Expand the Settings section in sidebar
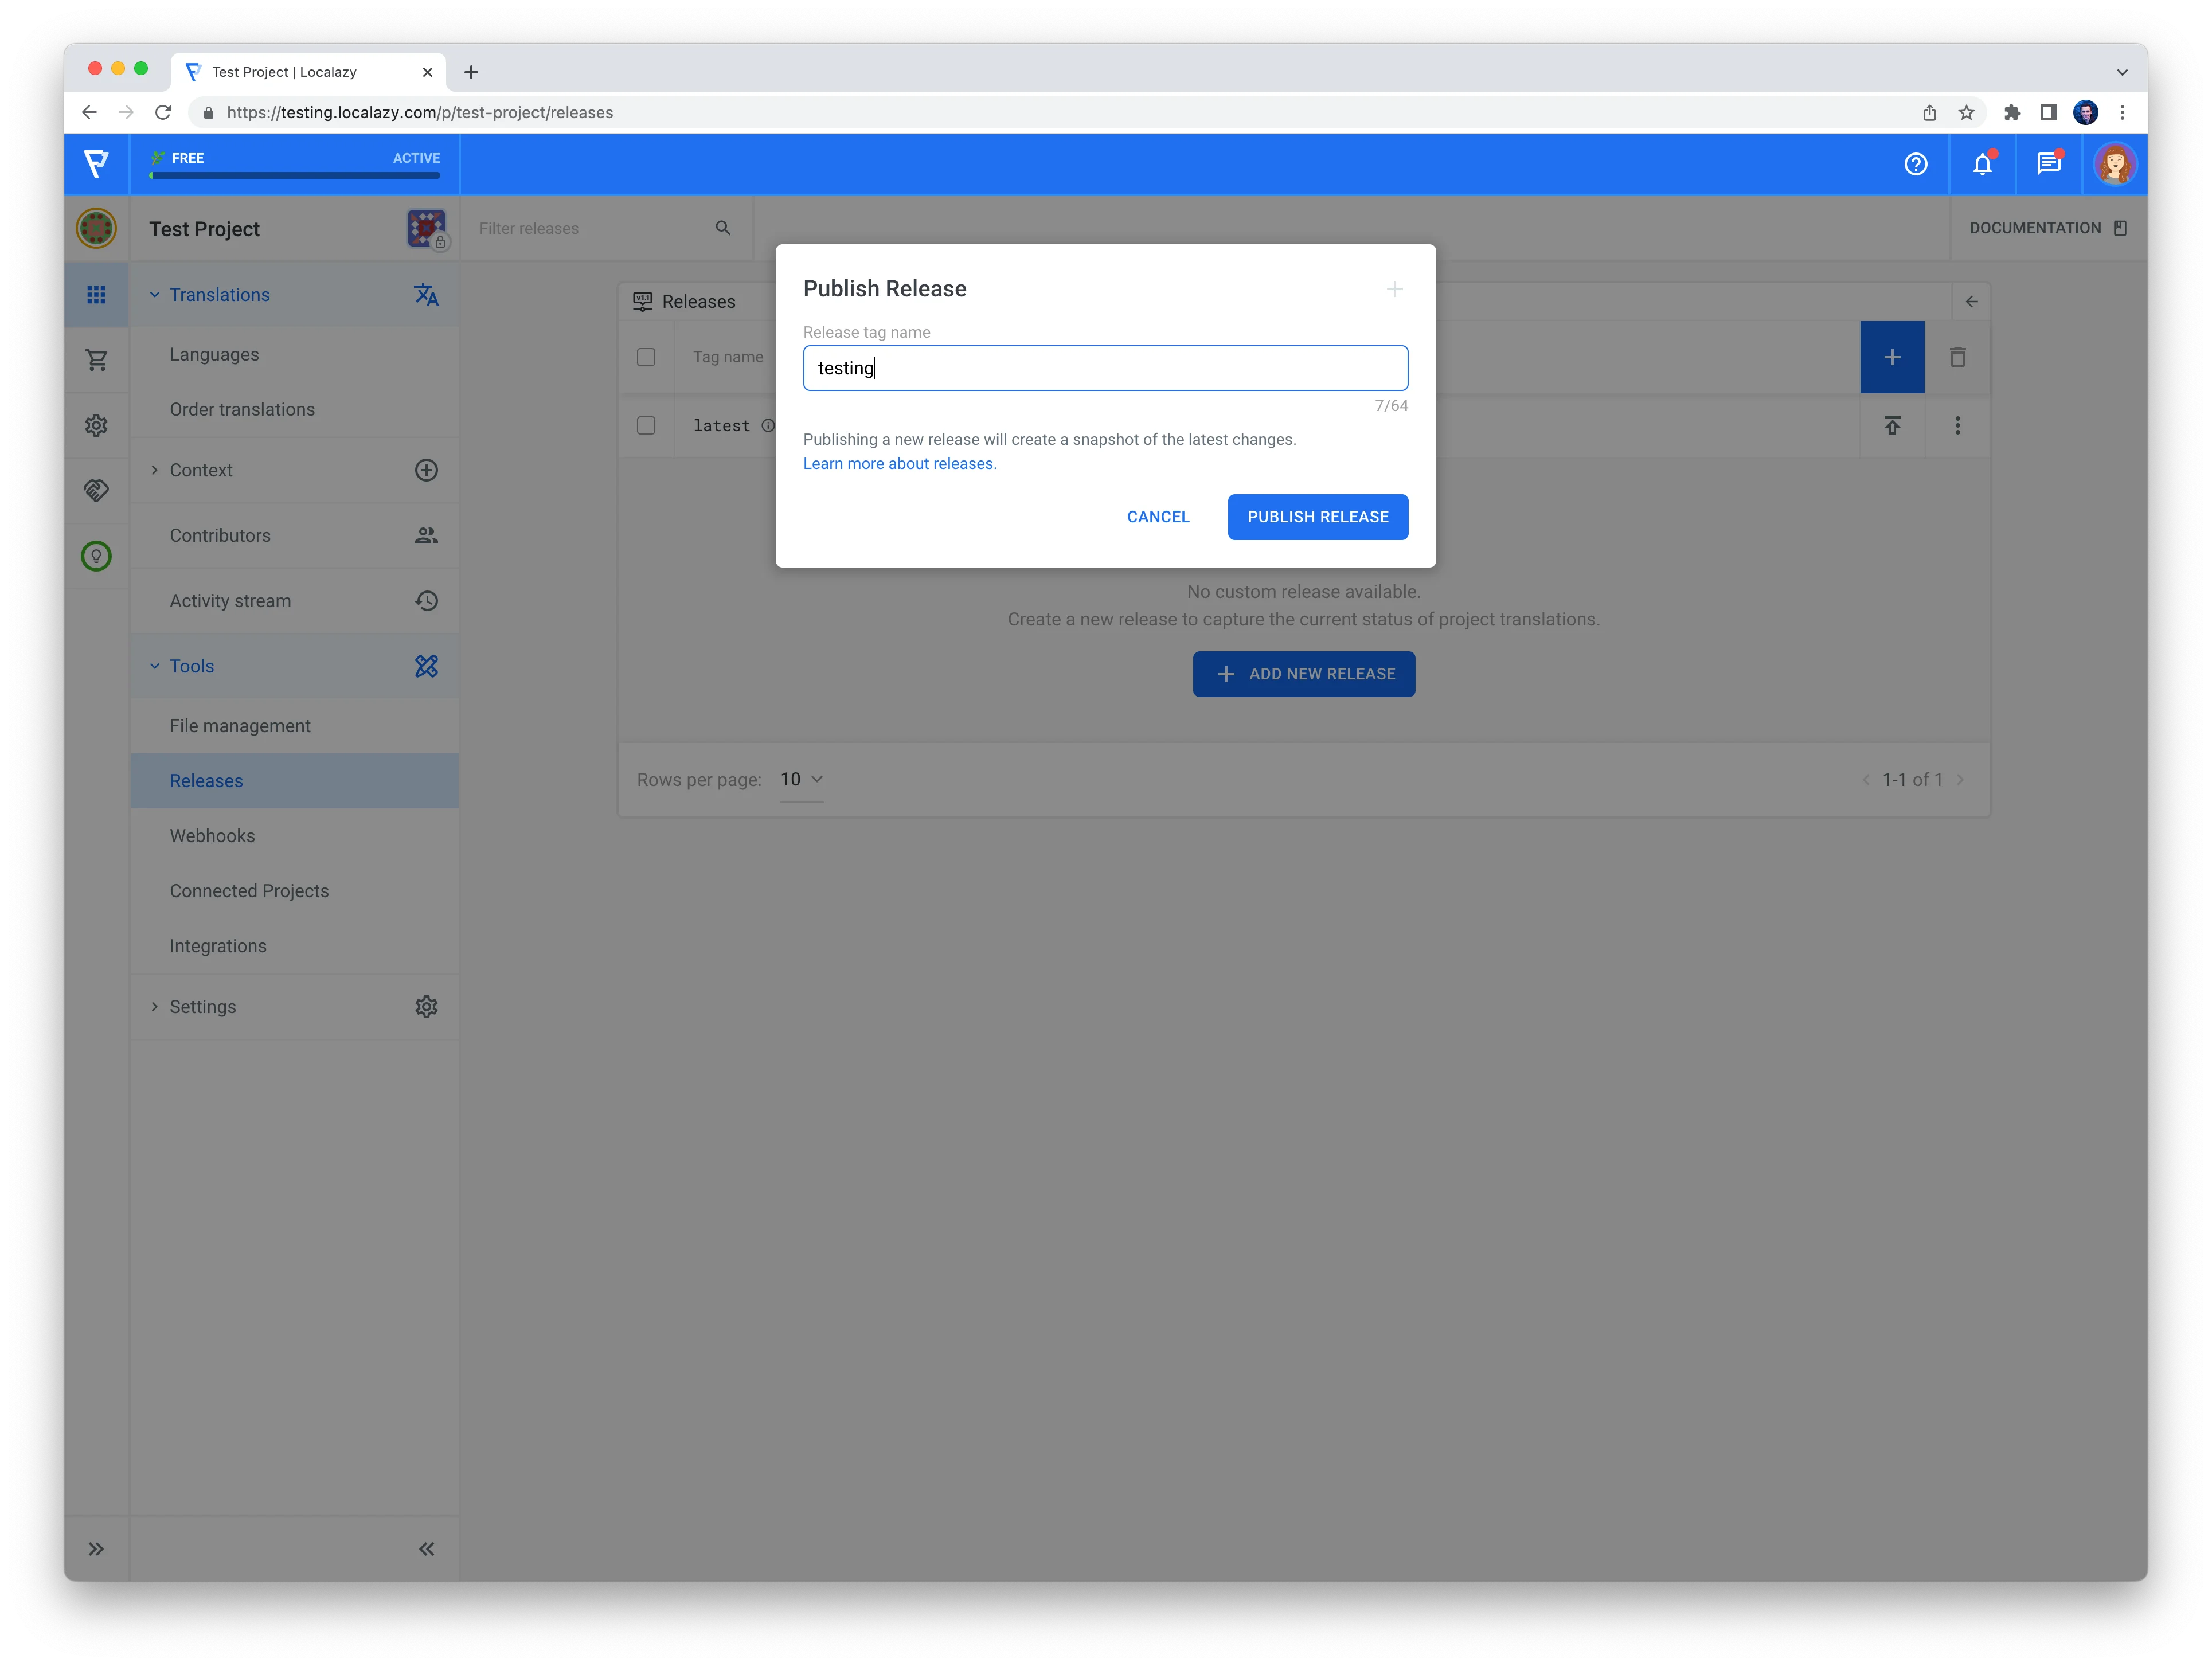 click(155, 1007)
